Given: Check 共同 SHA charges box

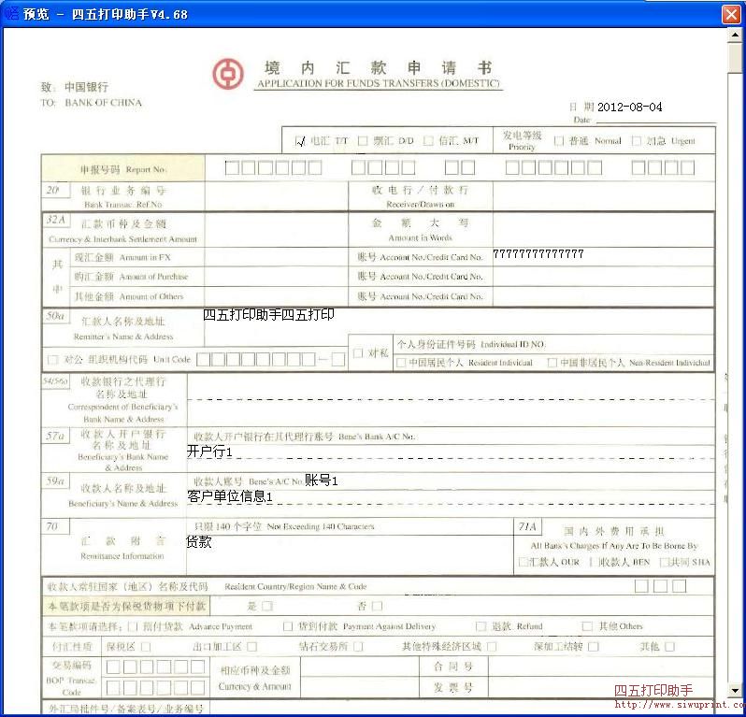Looking at the screenshot, I should point(664,562).
